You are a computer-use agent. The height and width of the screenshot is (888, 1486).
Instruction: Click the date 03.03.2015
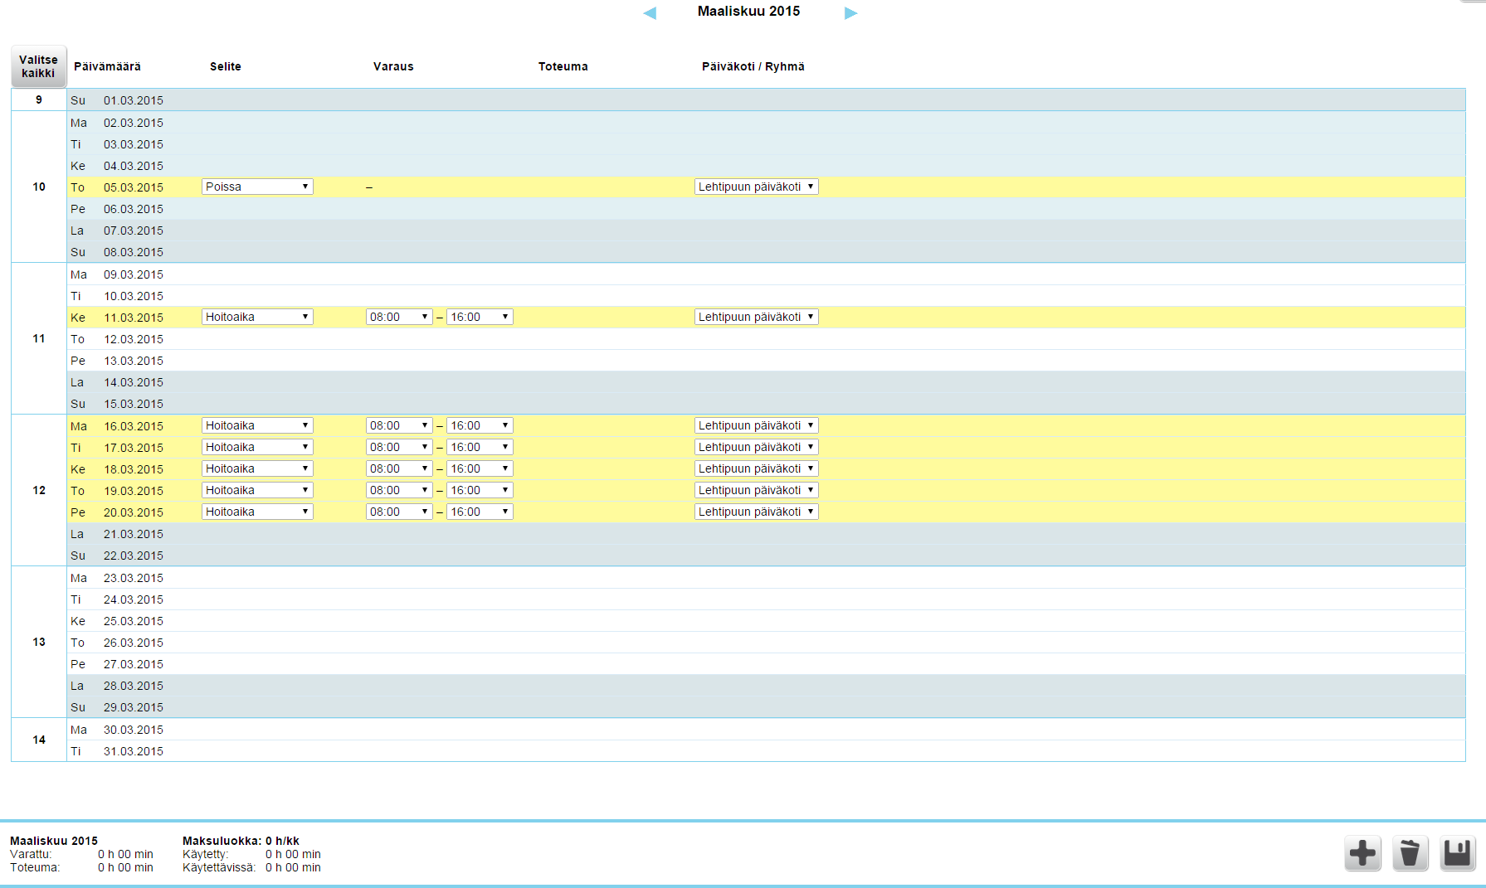pos(134,144)
